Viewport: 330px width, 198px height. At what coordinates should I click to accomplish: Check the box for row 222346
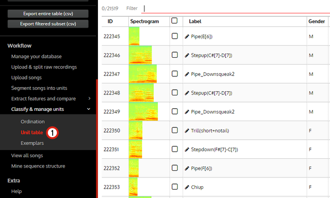click(x=175, y=55)
